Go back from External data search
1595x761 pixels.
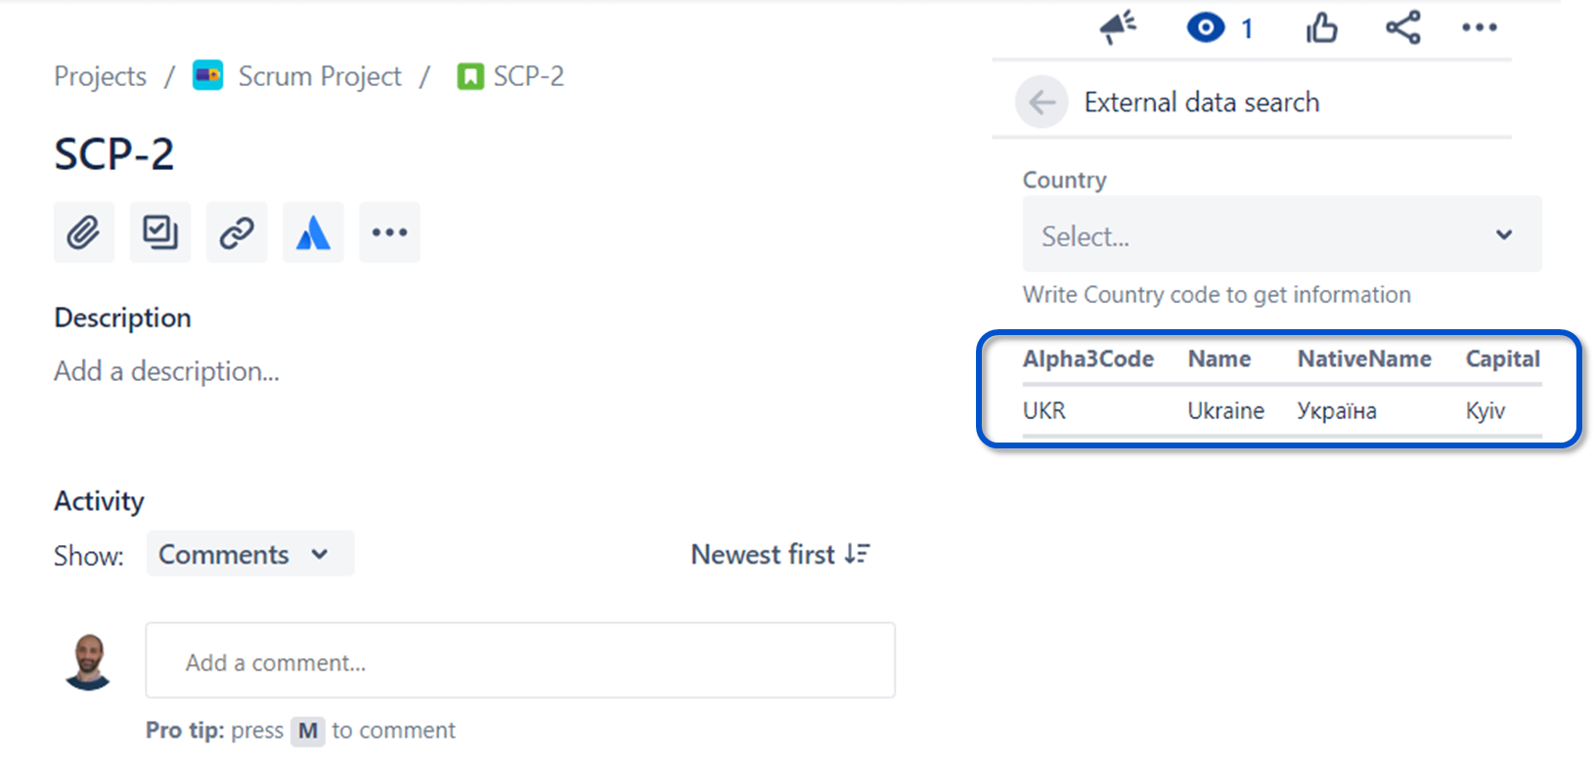1042,102
